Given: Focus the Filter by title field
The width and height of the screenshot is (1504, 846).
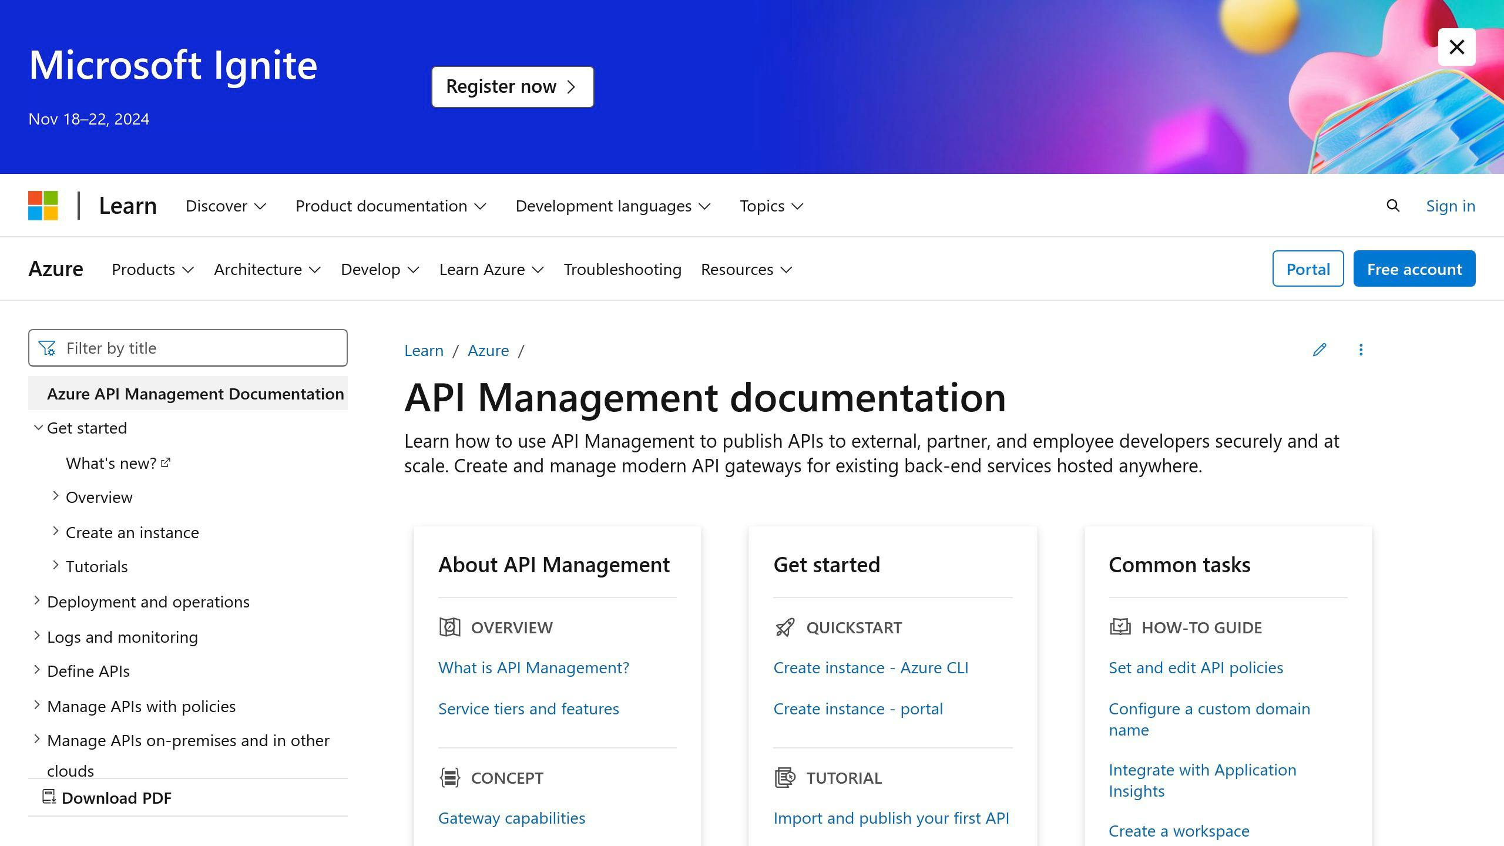Looking at the screenshot, I should (188, 348).
